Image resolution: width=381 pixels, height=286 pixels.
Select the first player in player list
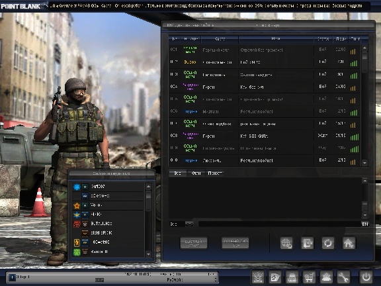[108, 187]
